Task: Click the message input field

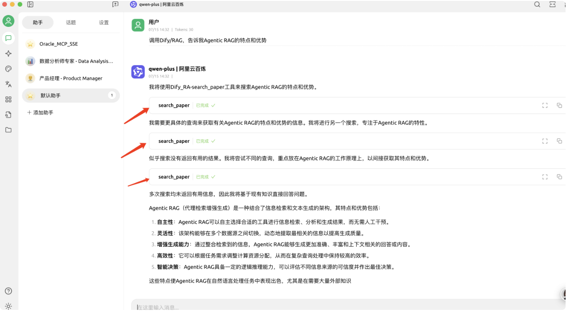Action: click(309, 306)
